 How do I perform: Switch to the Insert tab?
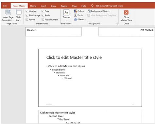click(x=43, y=6)
